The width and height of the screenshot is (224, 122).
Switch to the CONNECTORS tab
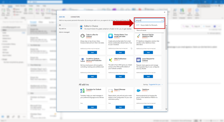75,17
